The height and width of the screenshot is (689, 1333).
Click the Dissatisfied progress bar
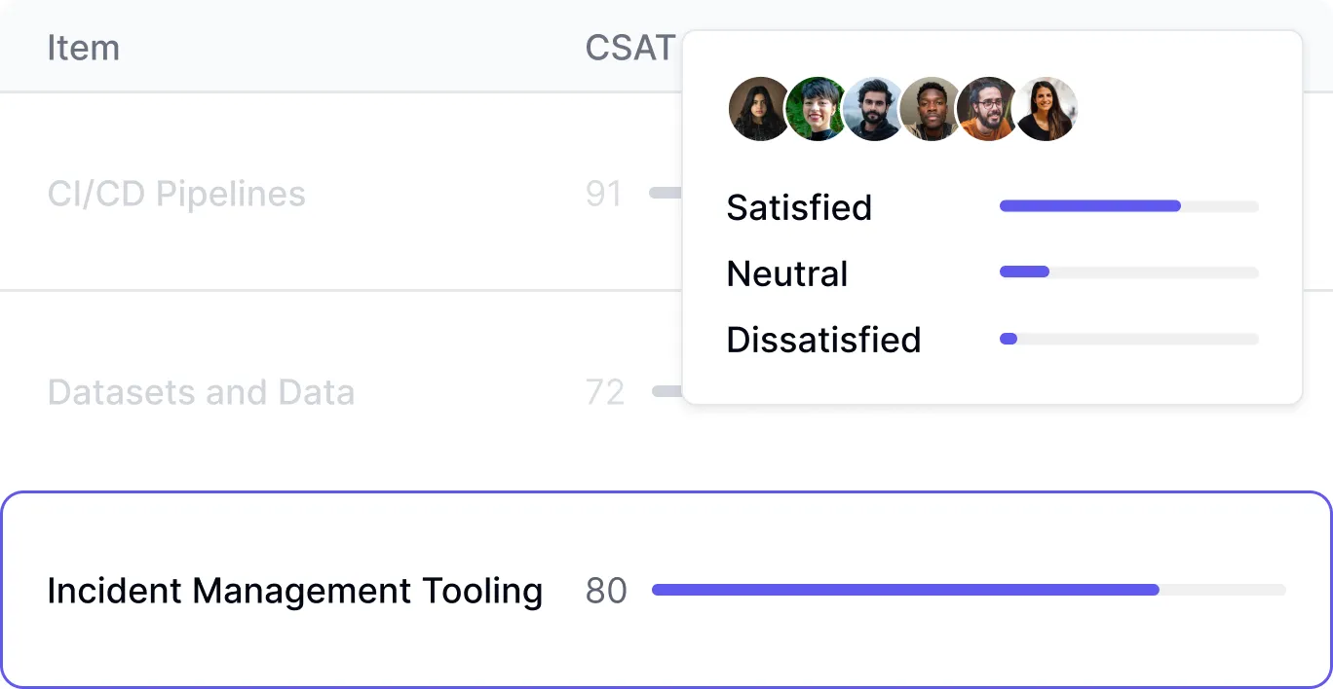(x=1128, y=339)
